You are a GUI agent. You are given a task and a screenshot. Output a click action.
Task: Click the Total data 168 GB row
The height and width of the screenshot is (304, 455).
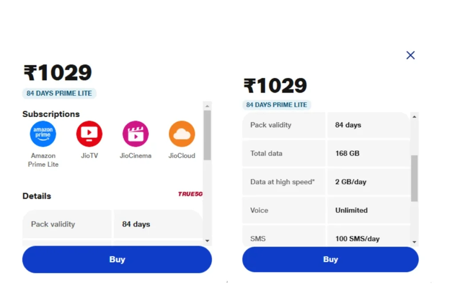pyautogui.click(x=326, y=153)
